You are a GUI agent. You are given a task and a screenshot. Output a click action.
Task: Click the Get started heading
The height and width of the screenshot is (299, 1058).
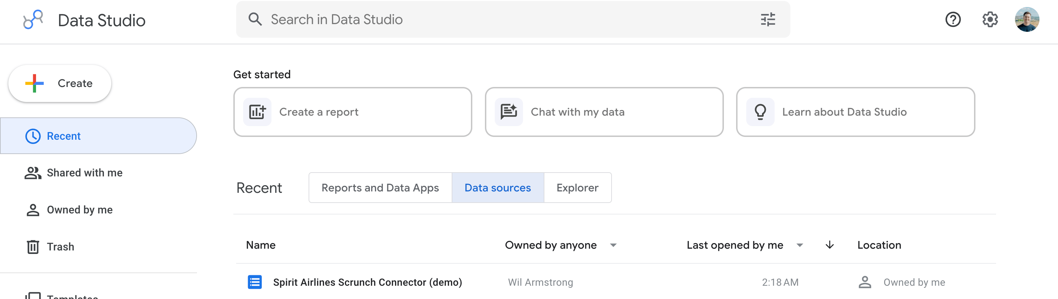[x=262, y=74]
